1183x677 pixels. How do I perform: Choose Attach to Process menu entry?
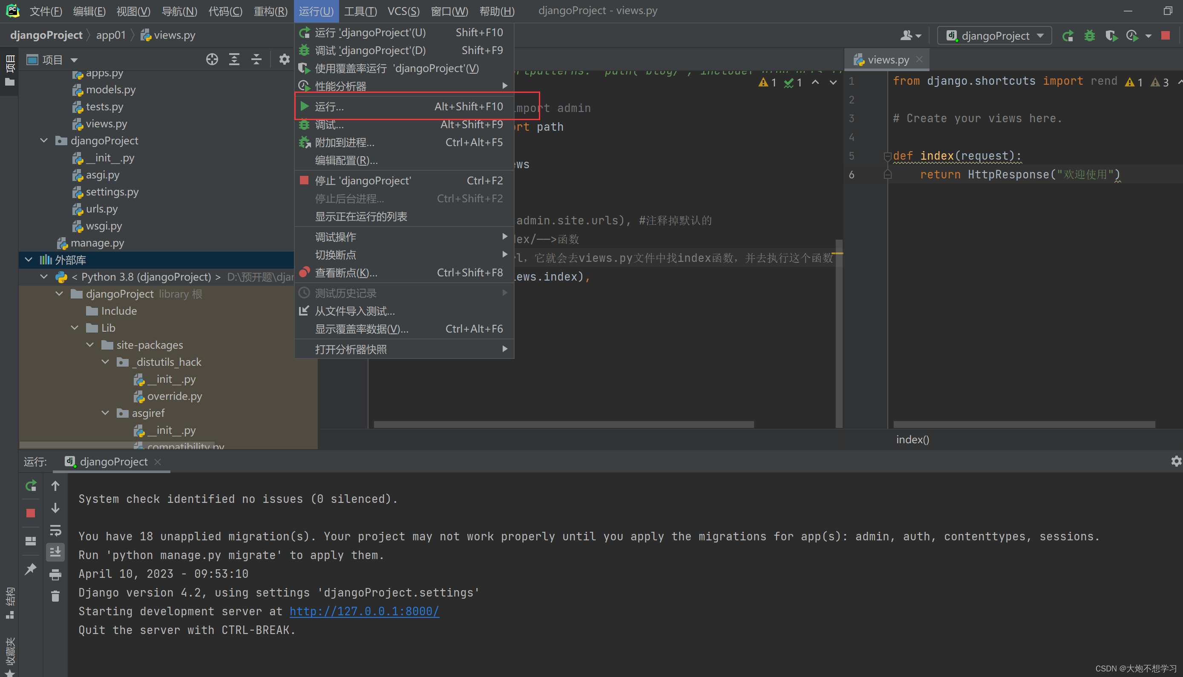404,142
